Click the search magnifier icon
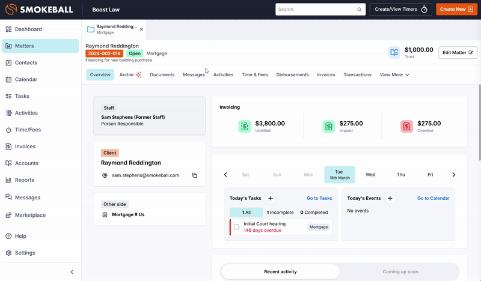The image size is (481, 281). [359, 10]
